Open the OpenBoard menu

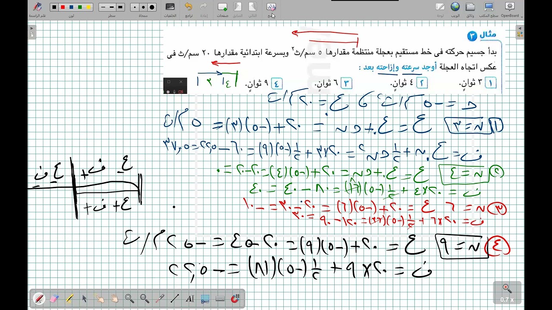pos(510,9)
